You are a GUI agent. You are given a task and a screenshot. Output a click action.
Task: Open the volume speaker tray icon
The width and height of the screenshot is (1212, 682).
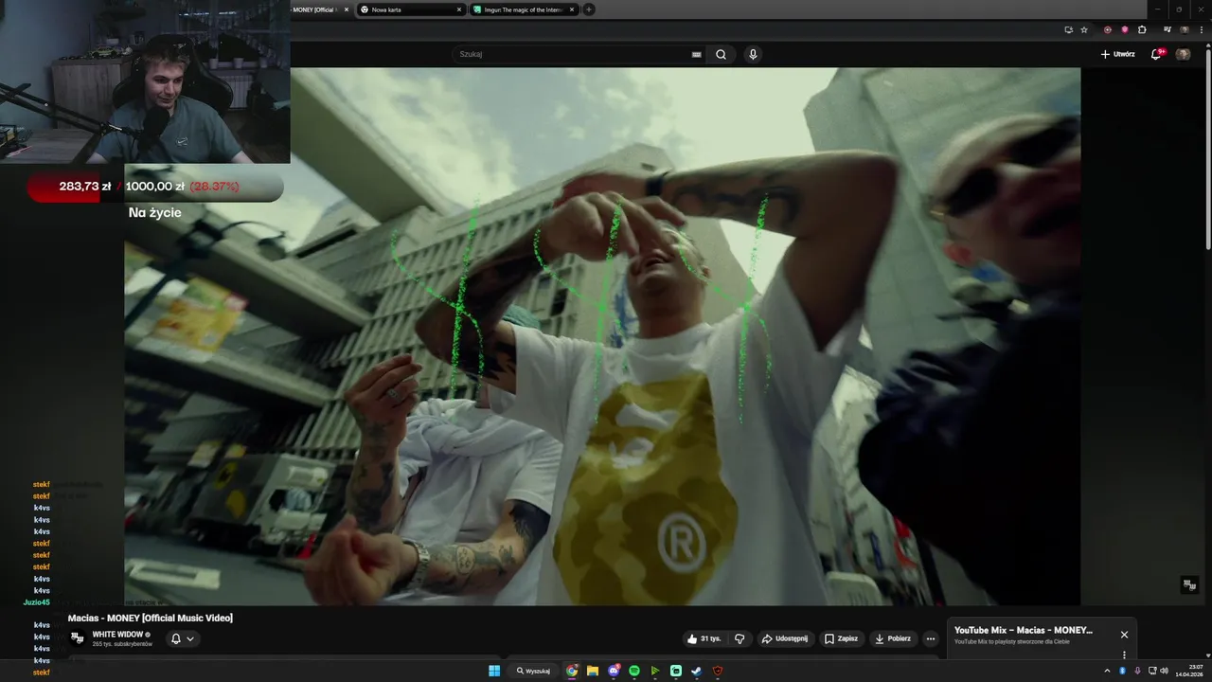click(x=1164, y=671)
